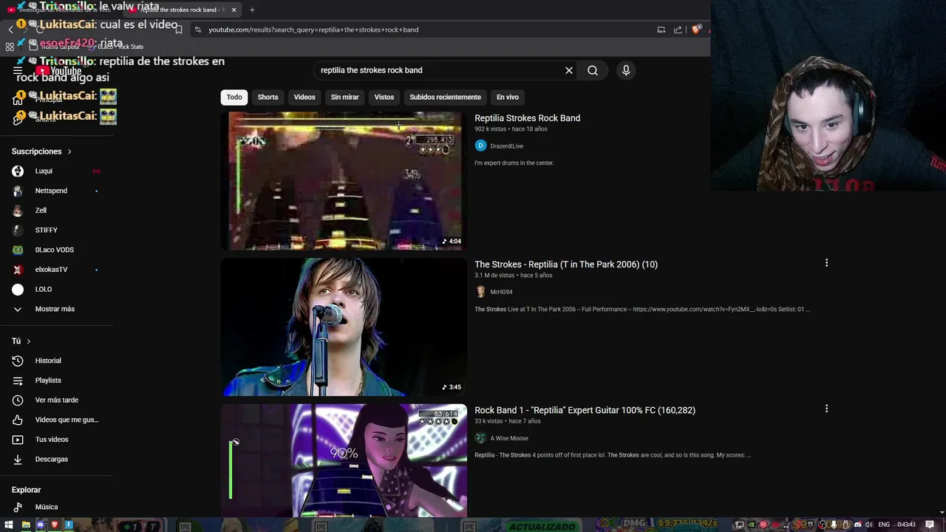
Task: Open notification center in system tray
Action: pyautogui.click(x=930, y=525)
